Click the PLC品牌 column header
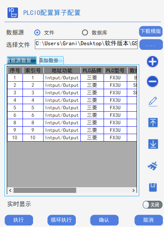 click(x=92, y=70)
